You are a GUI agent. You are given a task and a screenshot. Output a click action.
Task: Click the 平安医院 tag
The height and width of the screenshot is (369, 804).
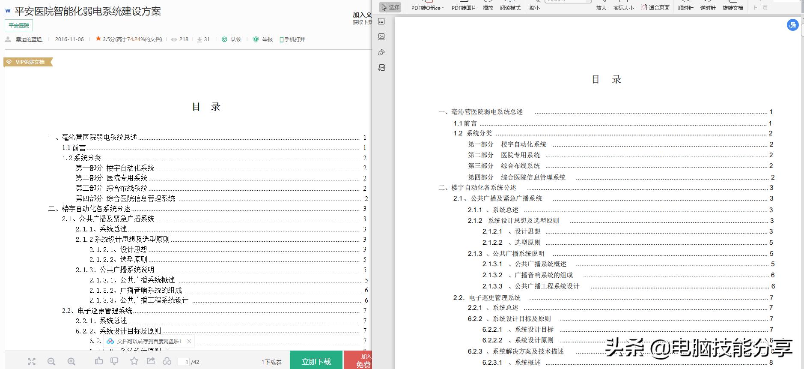click(x=19, y=25)
